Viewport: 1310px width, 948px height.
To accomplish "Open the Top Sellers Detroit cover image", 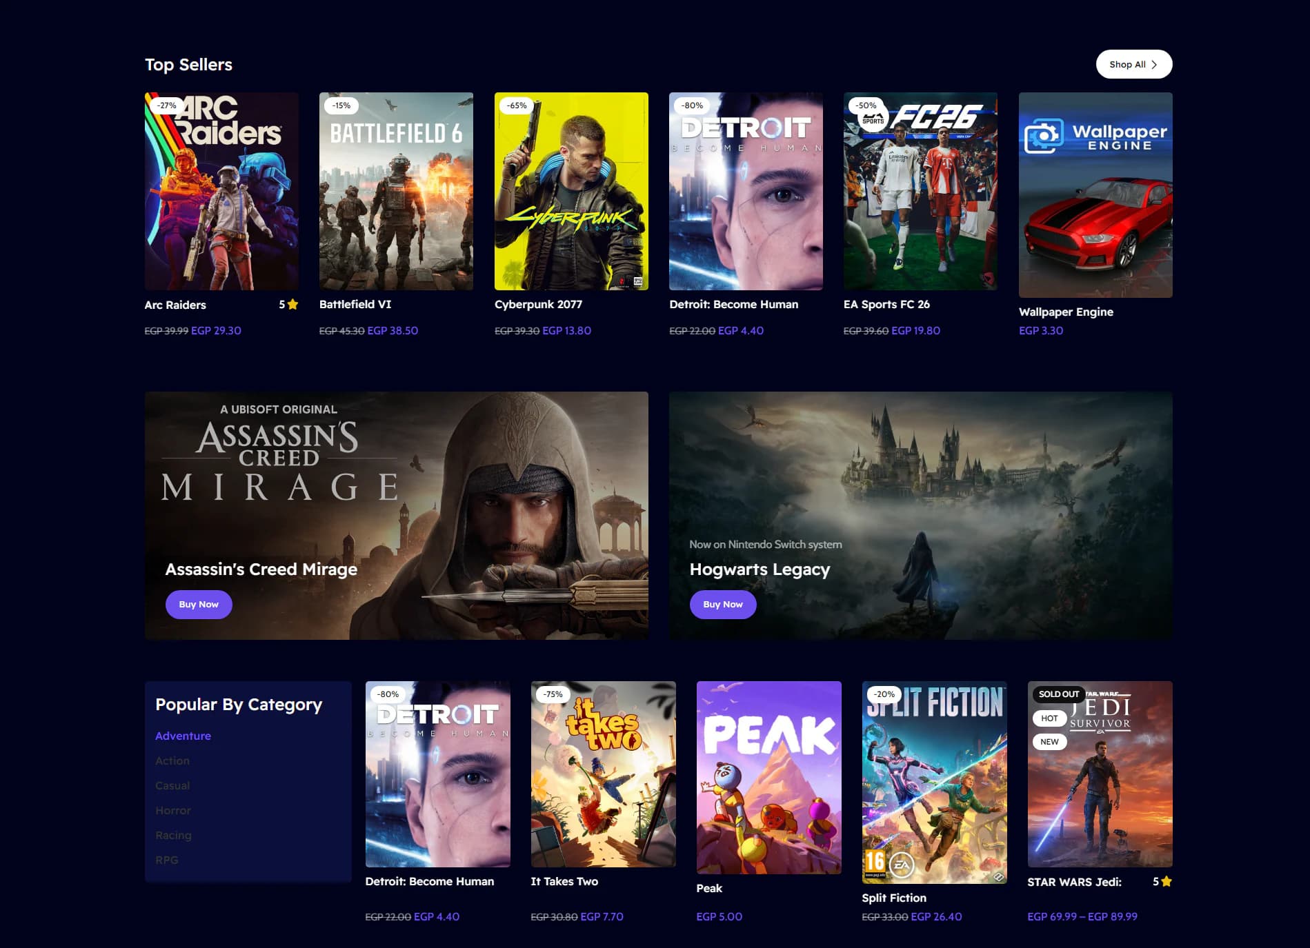I will (x=746, y=191).
